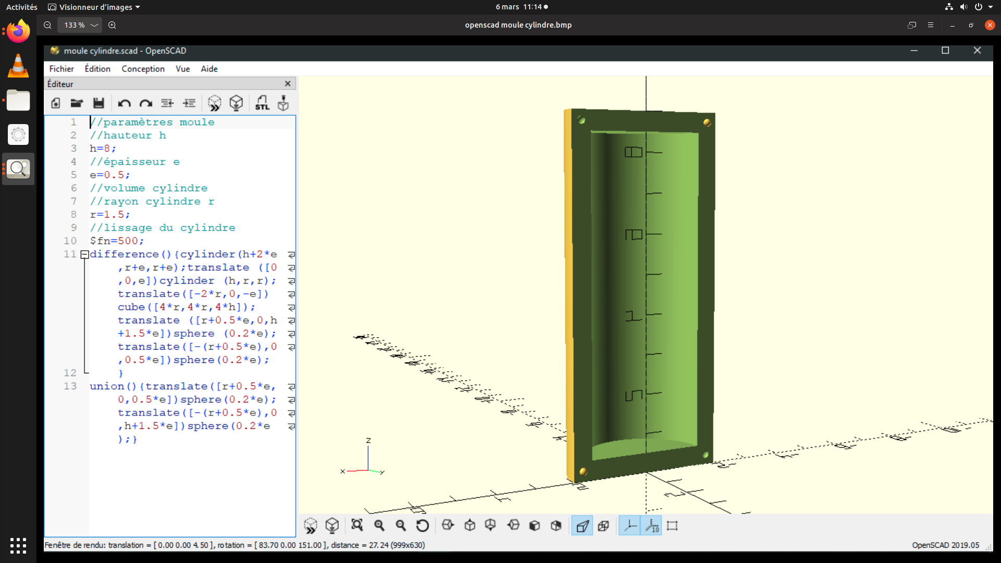The image size is (1001, 563).
Task: Launch Firefox from the dock
Action: point(18,32)
